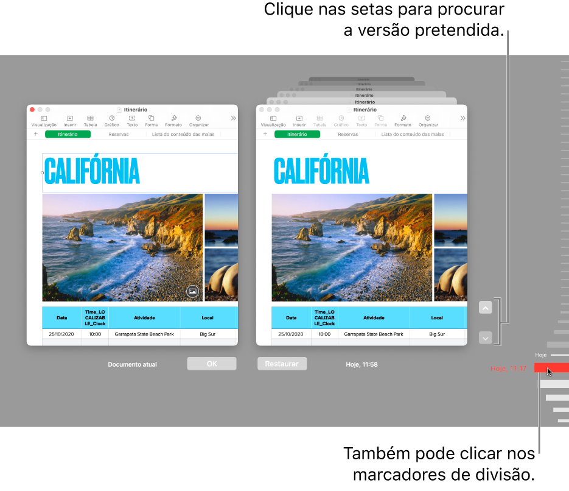569x491 pixels.
Task: Click Restaurar to restore this version
Action: [282, 364]
